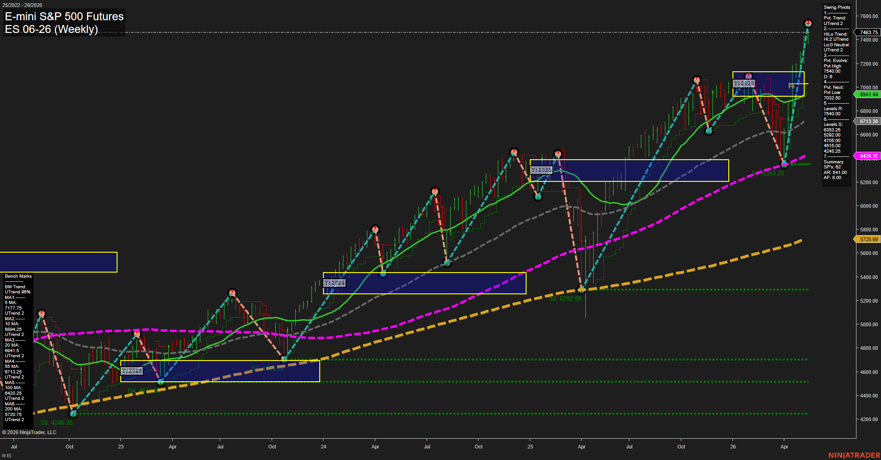Click the orange 5720.69 price tag
This screenshot has width=881, height=460.
click(x=869, y=239)
